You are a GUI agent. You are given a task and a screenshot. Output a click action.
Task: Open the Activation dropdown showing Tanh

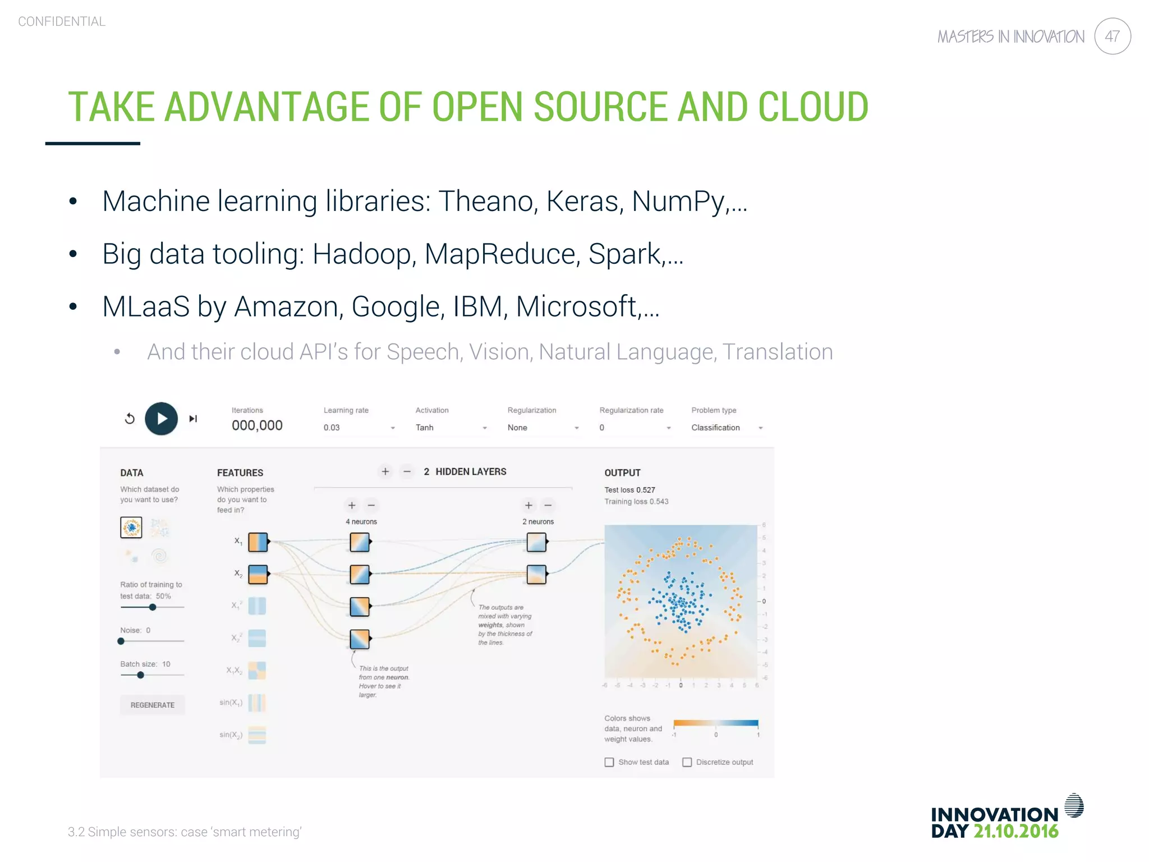click(451, 428)
